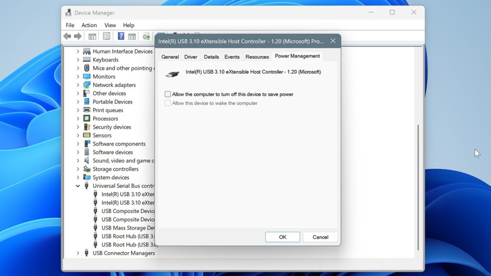Screen dimensions: 491x276
Task: Click the Properties toolbar icon
Action: (x=106, y=37)
